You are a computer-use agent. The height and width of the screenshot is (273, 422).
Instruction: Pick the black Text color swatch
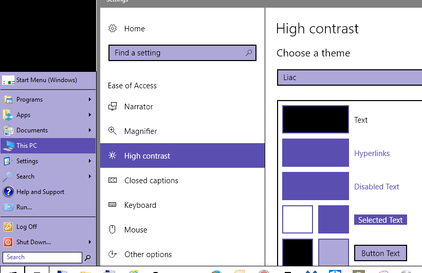[x=316, y=119]
